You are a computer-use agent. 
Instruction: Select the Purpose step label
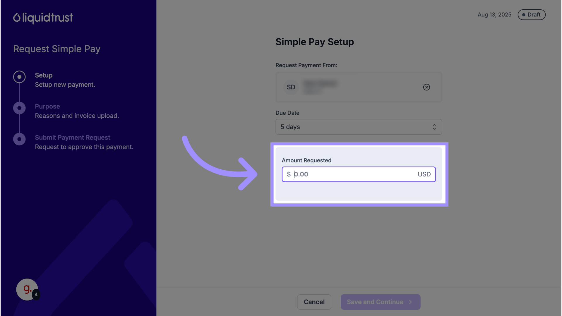47,107
